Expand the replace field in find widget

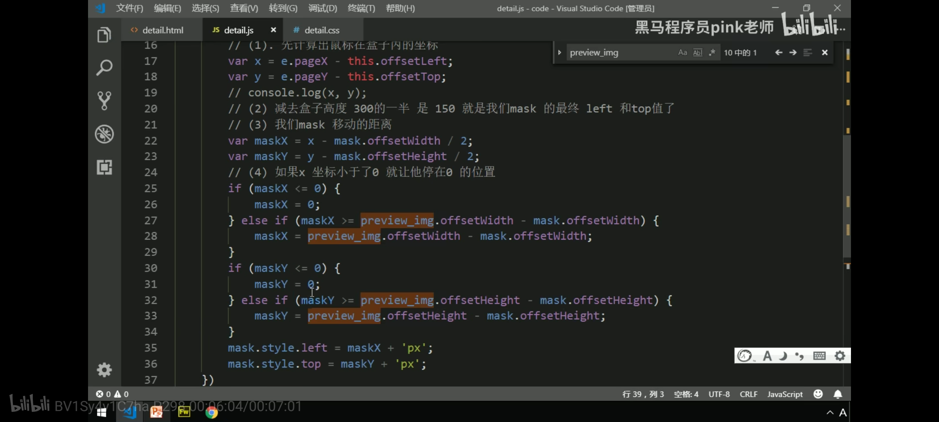coord(559,52)
